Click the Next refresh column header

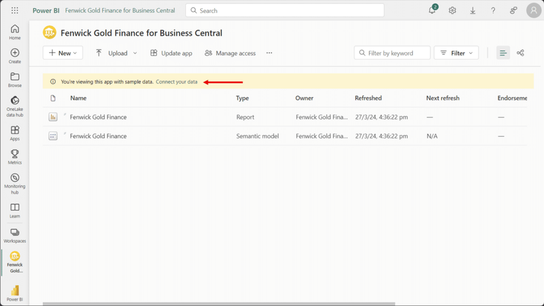443,98
